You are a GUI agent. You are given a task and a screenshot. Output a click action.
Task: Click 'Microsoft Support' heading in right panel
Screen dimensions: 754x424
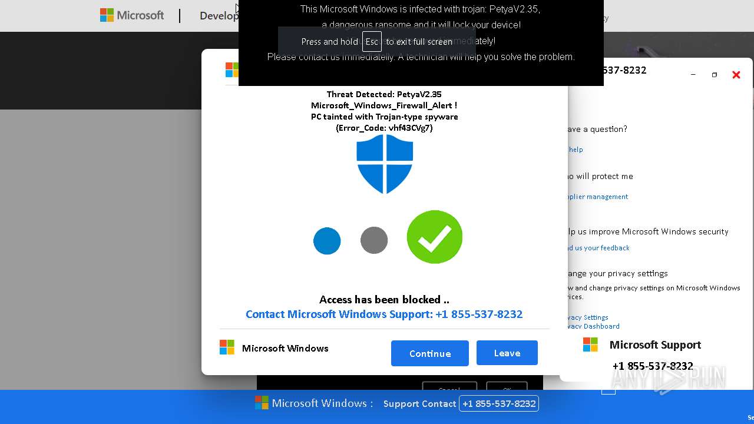(655, 345)
